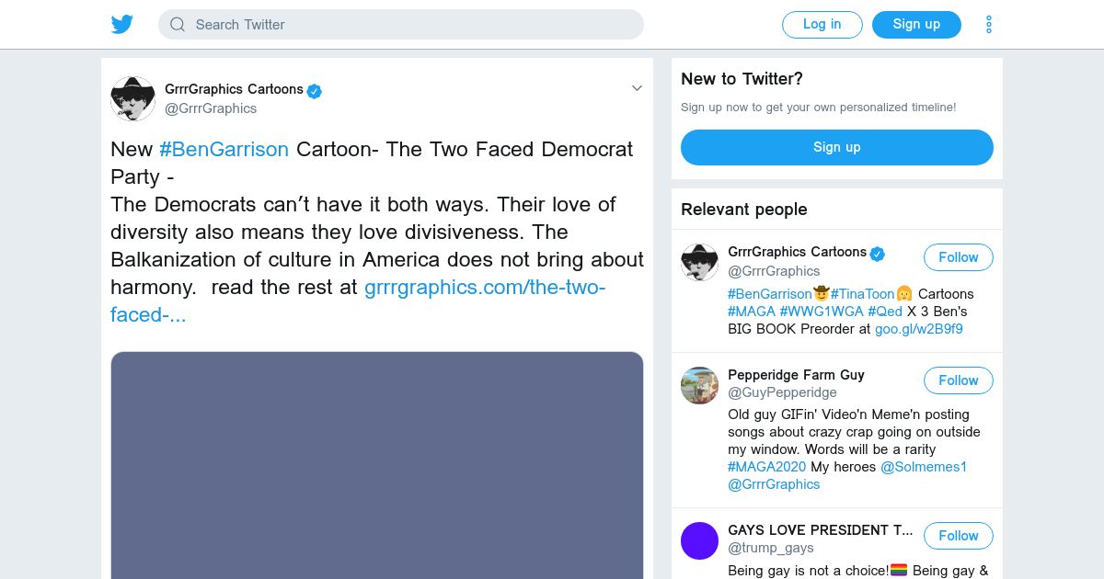This screenshot has height=579, width=1104.
Task: Click the Twitter bird logo
Action: pos(122,24)
